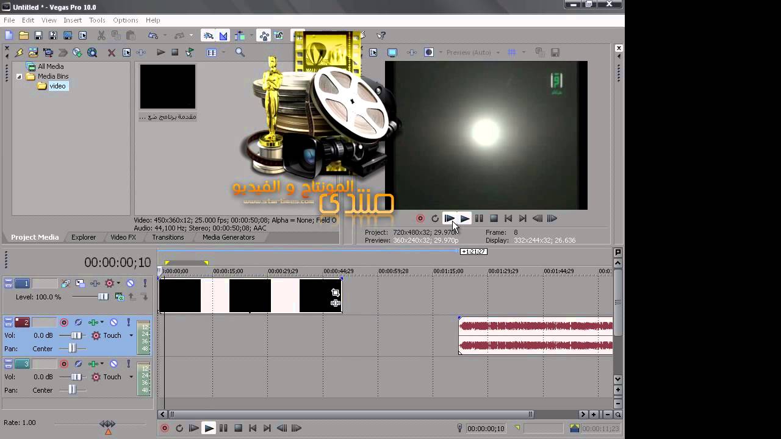Image resolution: width=781 pixels, height=439 pixels.
Task: Click Go to End under preview
Action: [523, 218]
